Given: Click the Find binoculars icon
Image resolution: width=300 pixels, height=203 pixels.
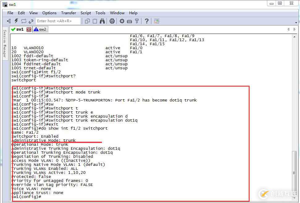Looking at the screenshot, I should [102, 21].
